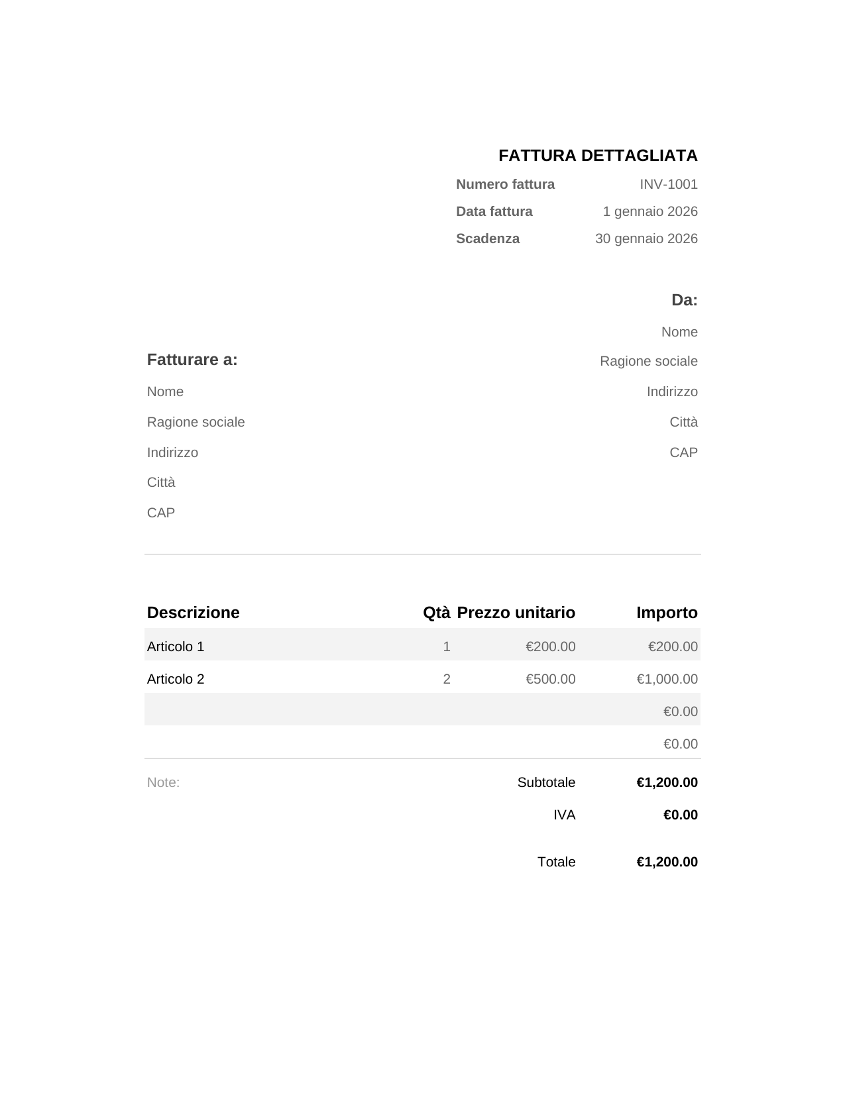Screen dimensions: 845x1093
Task: Select the Fatturare a: heading
Action: point(192,360)
